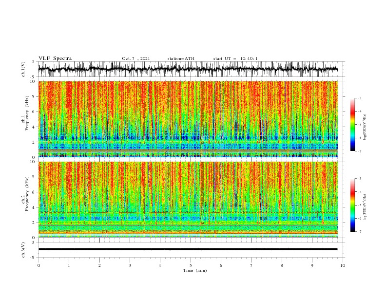Click time axis tick label "10"
This screenshot has height=298, width=386.
click(x=343, y=265)
